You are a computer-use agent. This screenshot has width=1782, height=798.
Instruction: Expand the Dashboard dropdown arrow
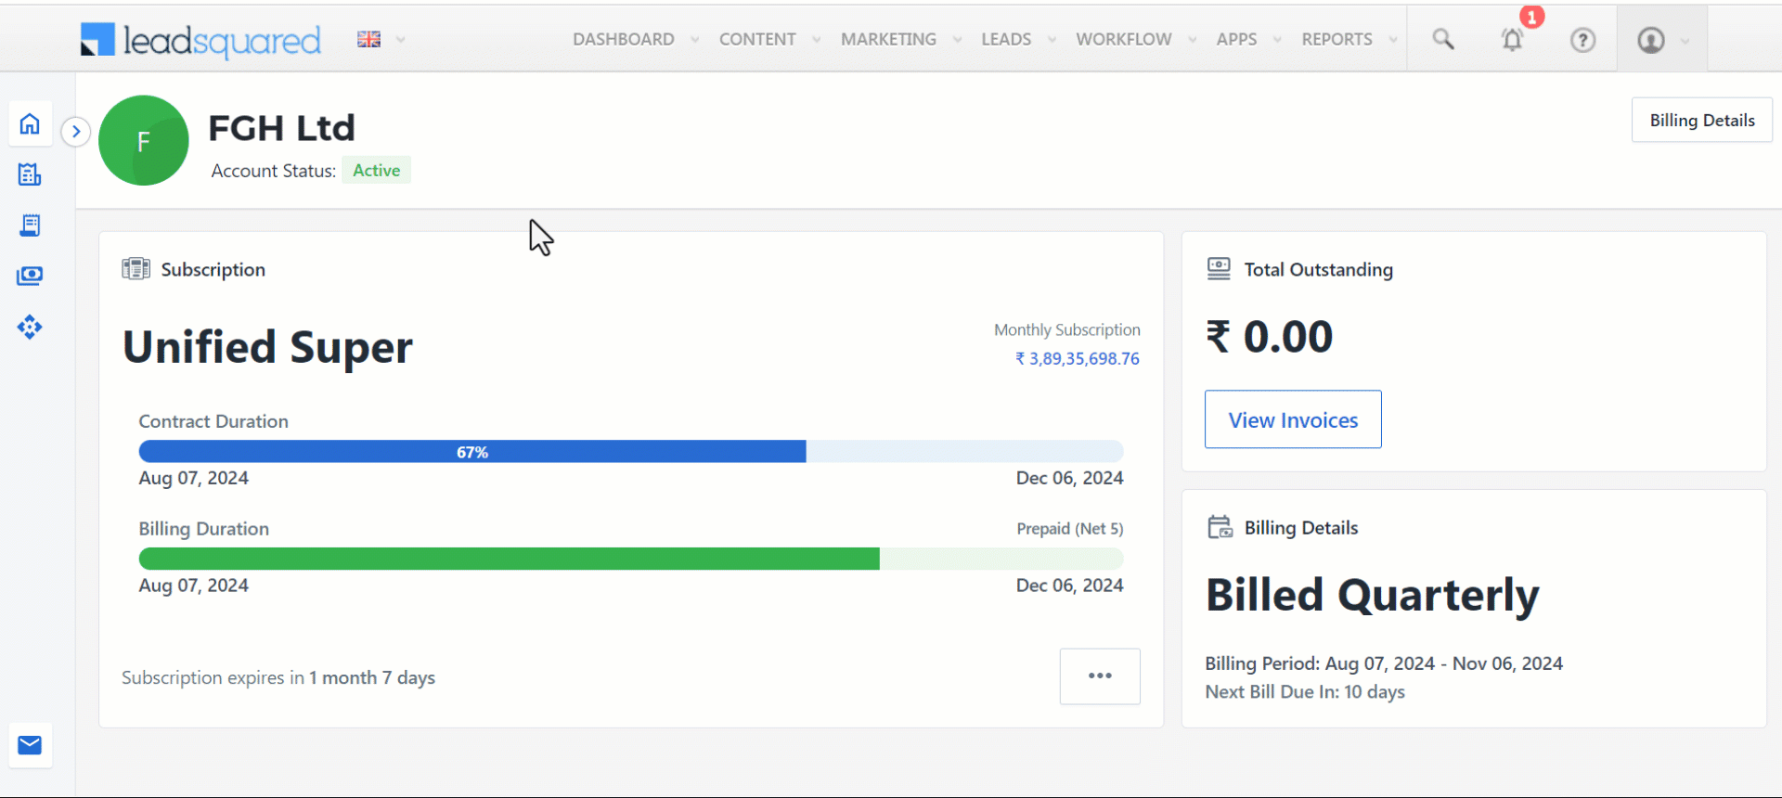click(694, 39)
